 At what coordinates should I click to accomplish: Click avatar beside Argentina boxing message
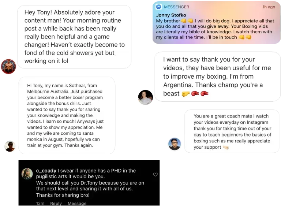(x=146, y=97)
